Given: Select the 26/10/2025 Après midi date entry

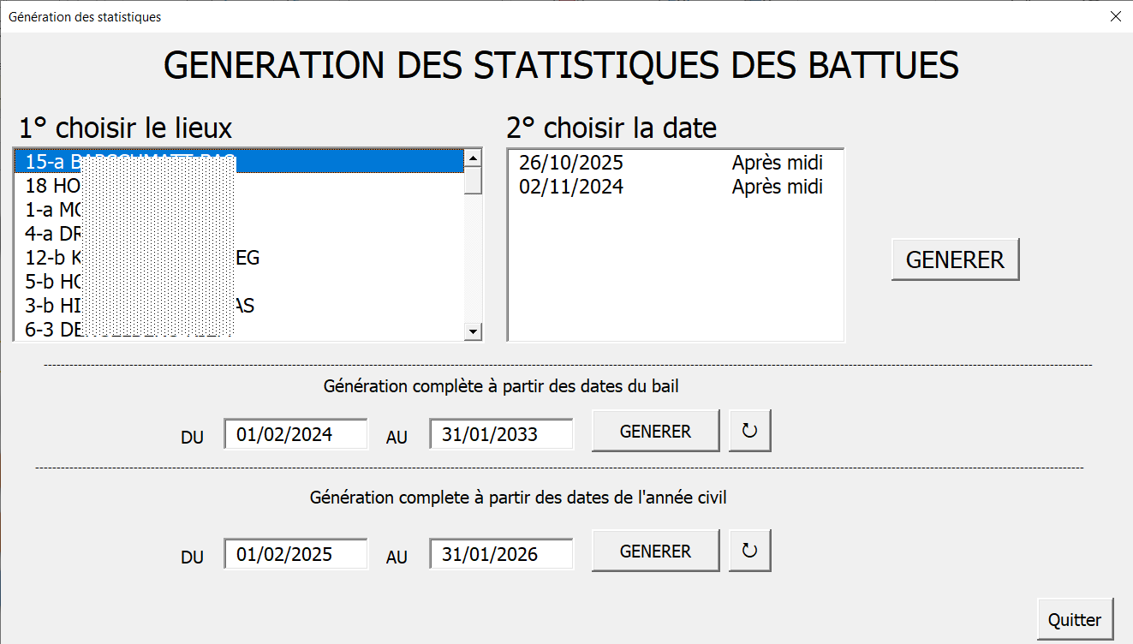Looking at the screenshot, I should click(671, 163).
